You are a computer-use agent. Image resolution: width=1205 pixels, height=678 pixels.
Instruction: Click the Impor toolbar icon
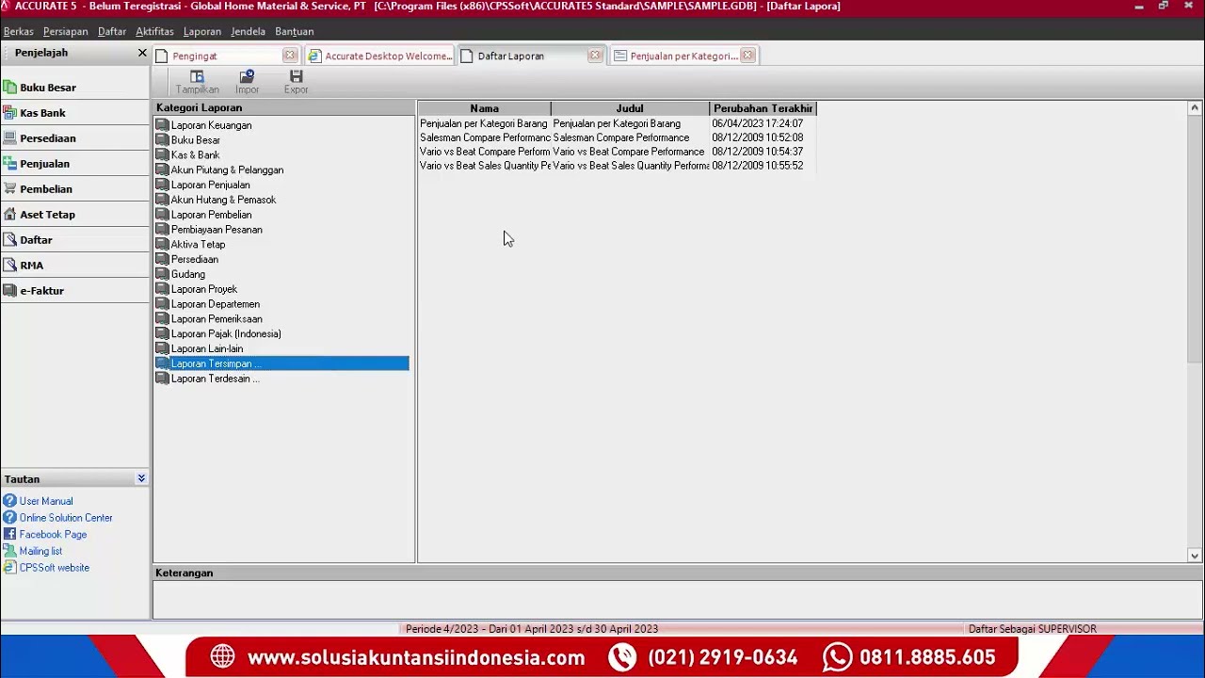point(247,82)
